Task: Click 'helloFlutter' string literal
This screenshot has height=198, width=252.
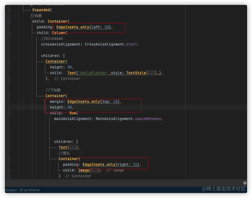Action: tap(93, 73)
